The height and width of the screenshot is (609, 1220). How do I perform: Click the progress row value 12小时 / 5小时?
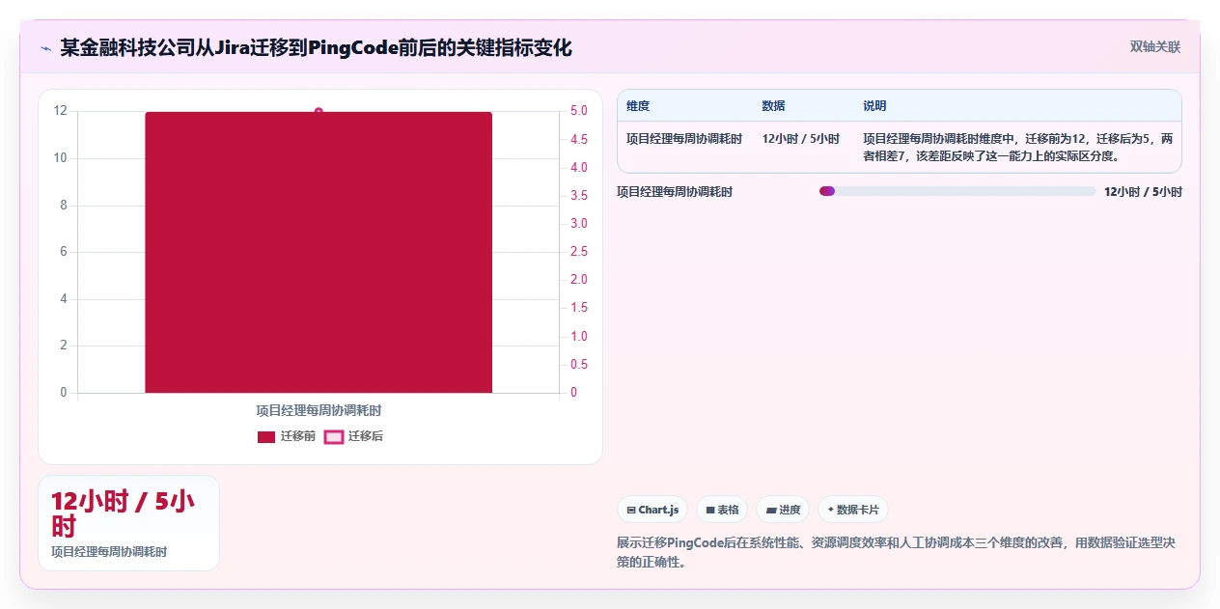1143,192
